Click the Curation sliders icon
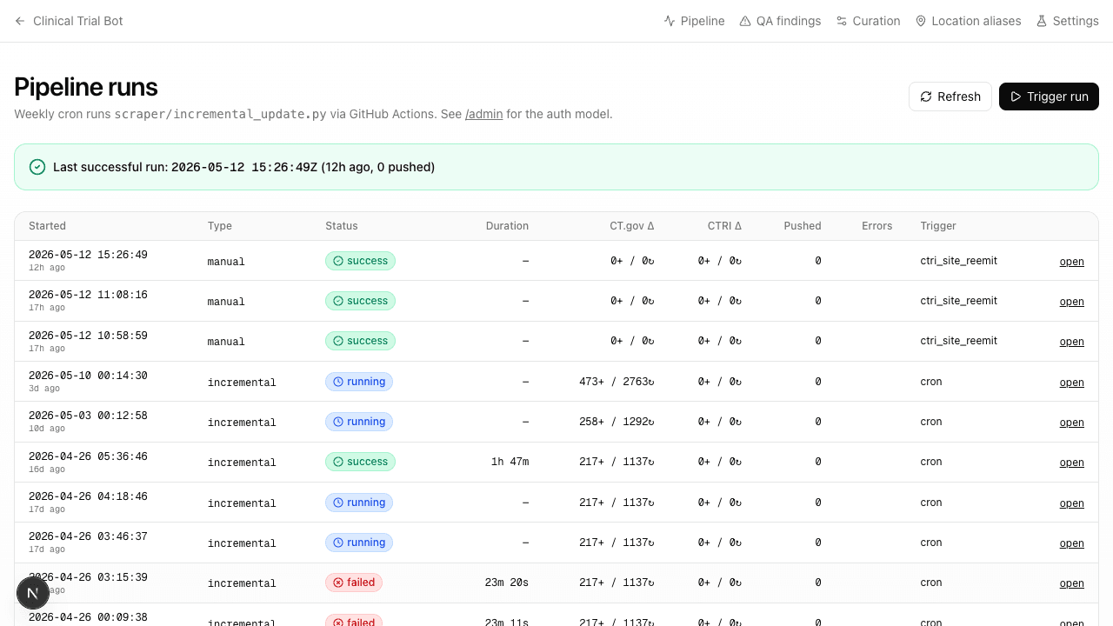 pyautogui.click(x=842, y=21)
